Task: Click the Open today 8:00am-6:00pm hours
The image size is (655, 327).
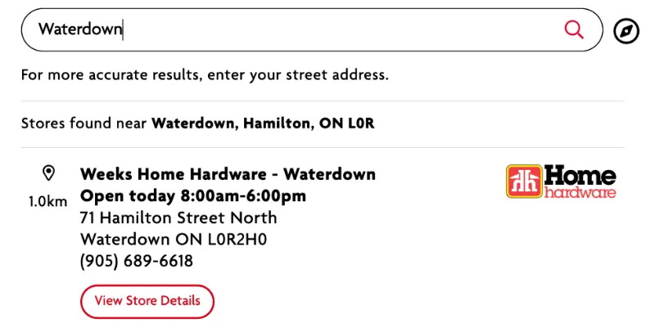Action: click(193, 196)
